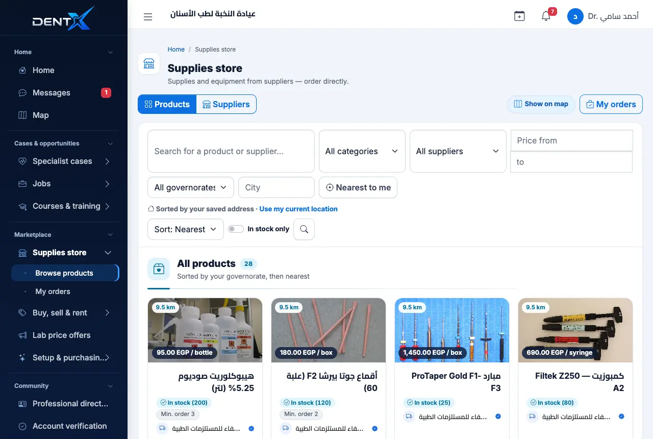
Task: Click the Courses & training graduation cap icon
Action: (22, 206)
